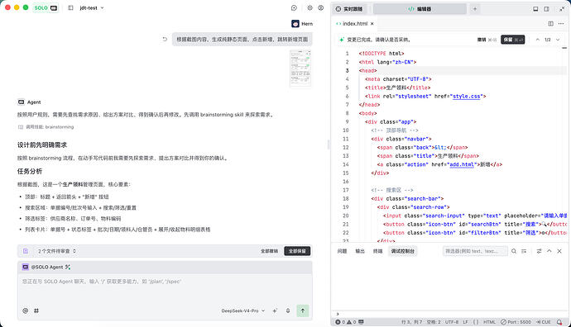Viewport: 571px width, 327px height.
Task: Focus the debug console filter field
Action: 475,251
